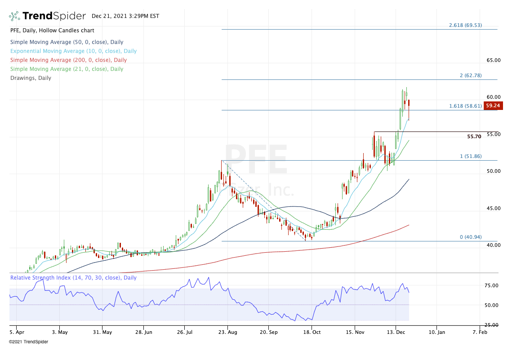512x346 pixels.
Task: Click the 2.618 (69.53) Fibonacci level label
Action: pyautogui.click(x=465, y=26)
